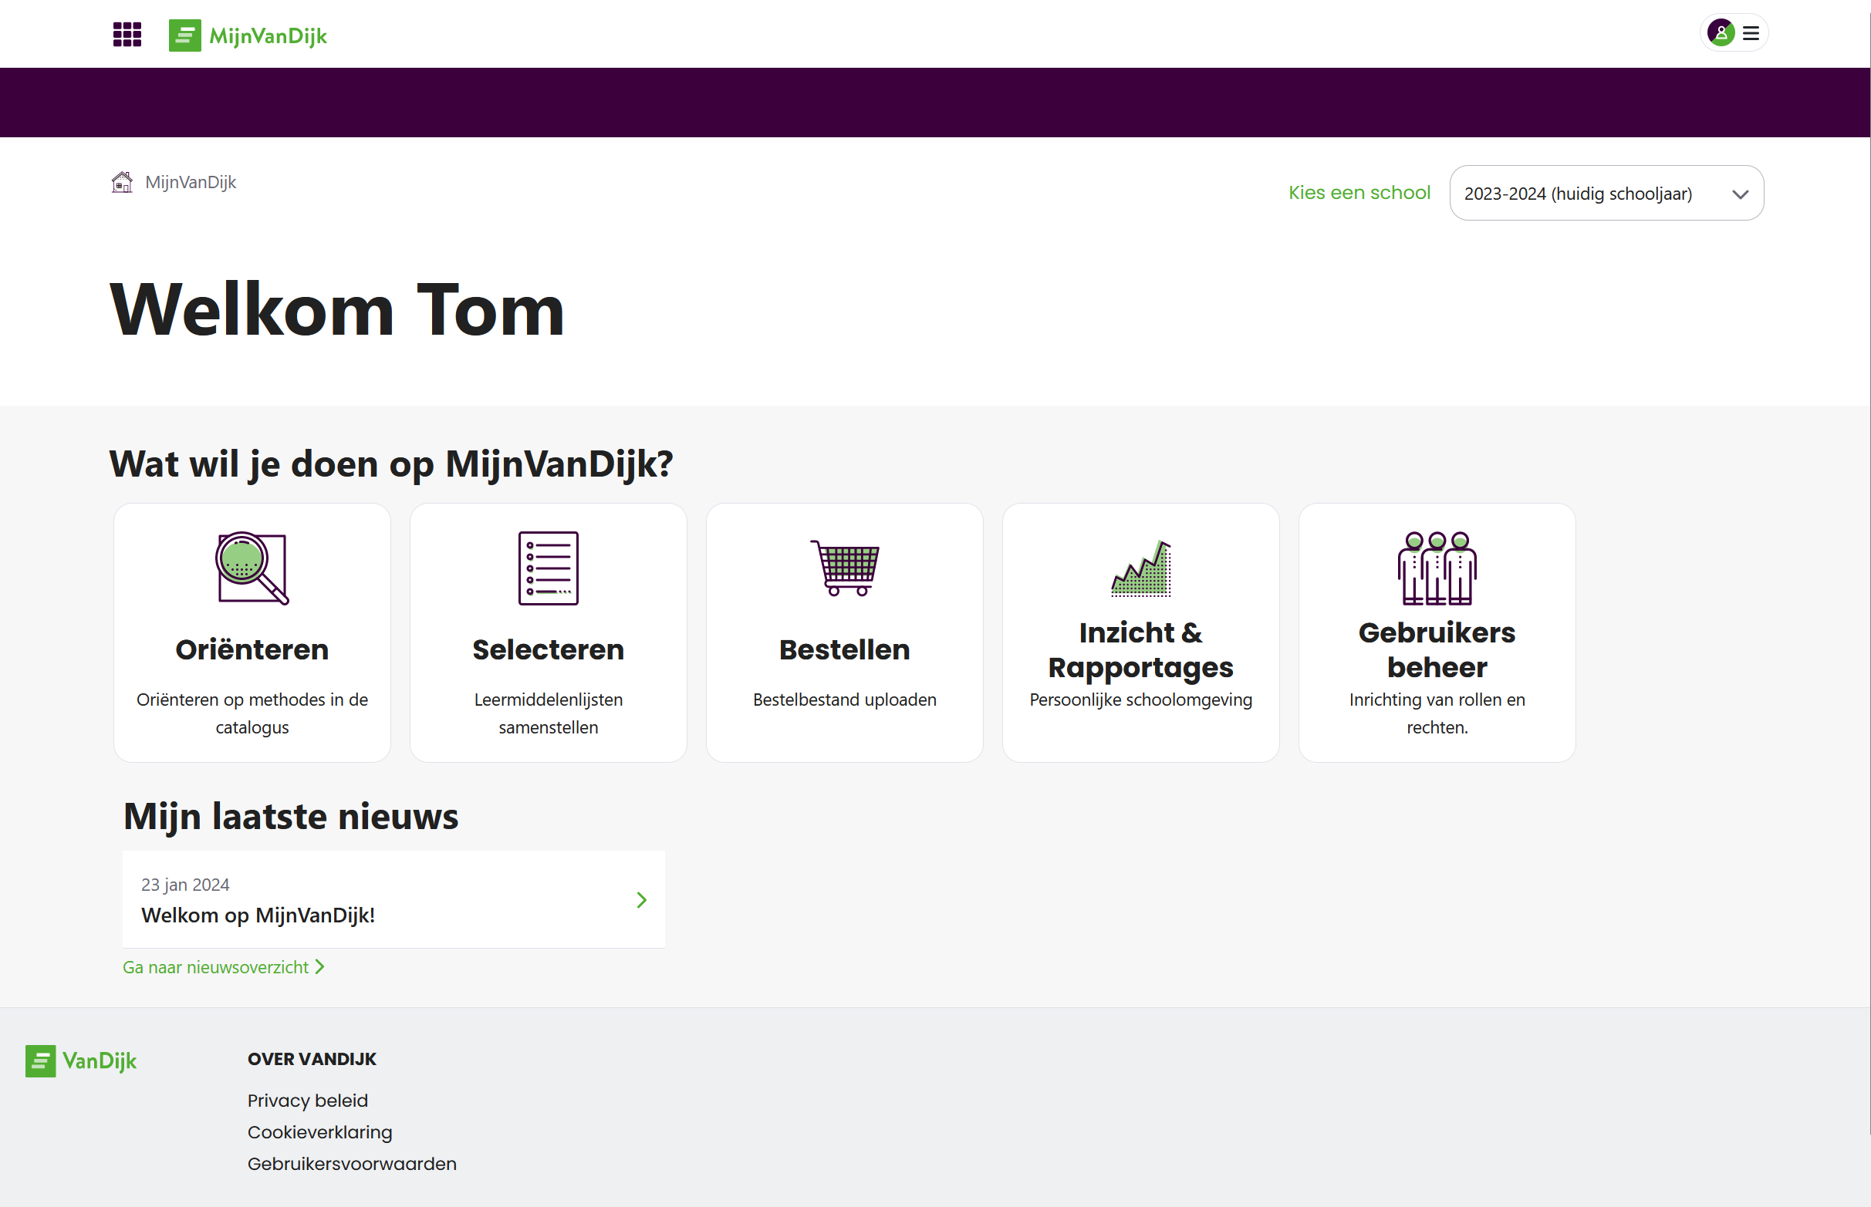Screen dimensions: 1871x1207
Task: Click the MijnVanDijk green logo icon
Action: pos(185,35)
